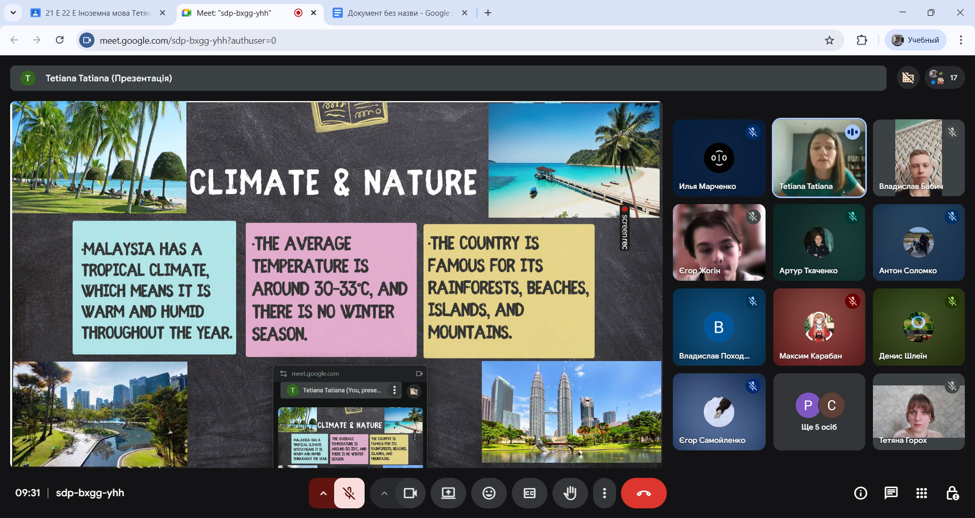Switch to the Іноземна мова classroom tab
975x518 pixels.
pyautogui.click(x=97, y=13)
